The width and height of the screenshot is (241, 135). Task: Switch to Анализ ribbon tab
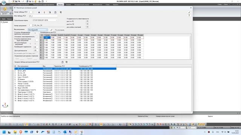[69, 4]
